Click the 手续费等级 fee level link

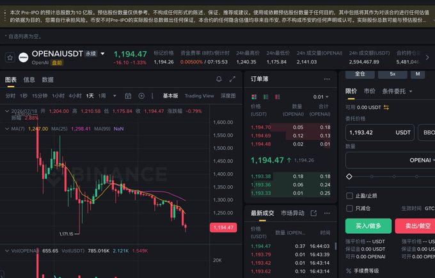(x=367, y=271)
